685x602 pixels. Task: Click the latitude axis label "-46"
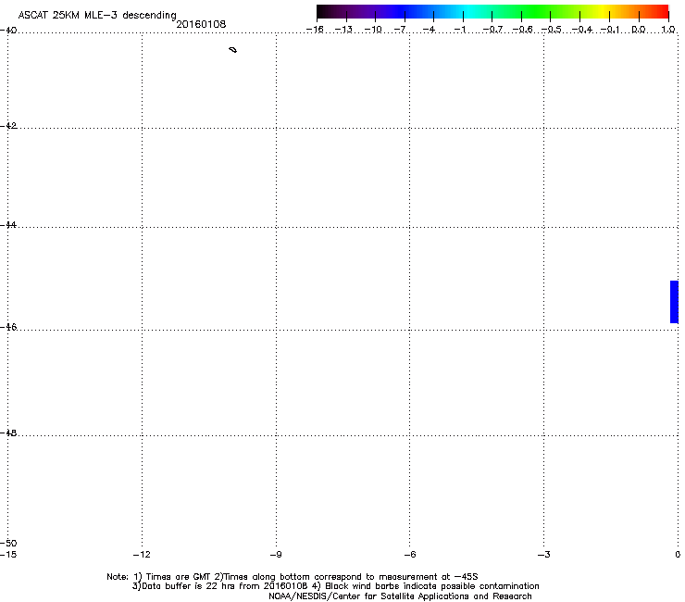point(8,327)
